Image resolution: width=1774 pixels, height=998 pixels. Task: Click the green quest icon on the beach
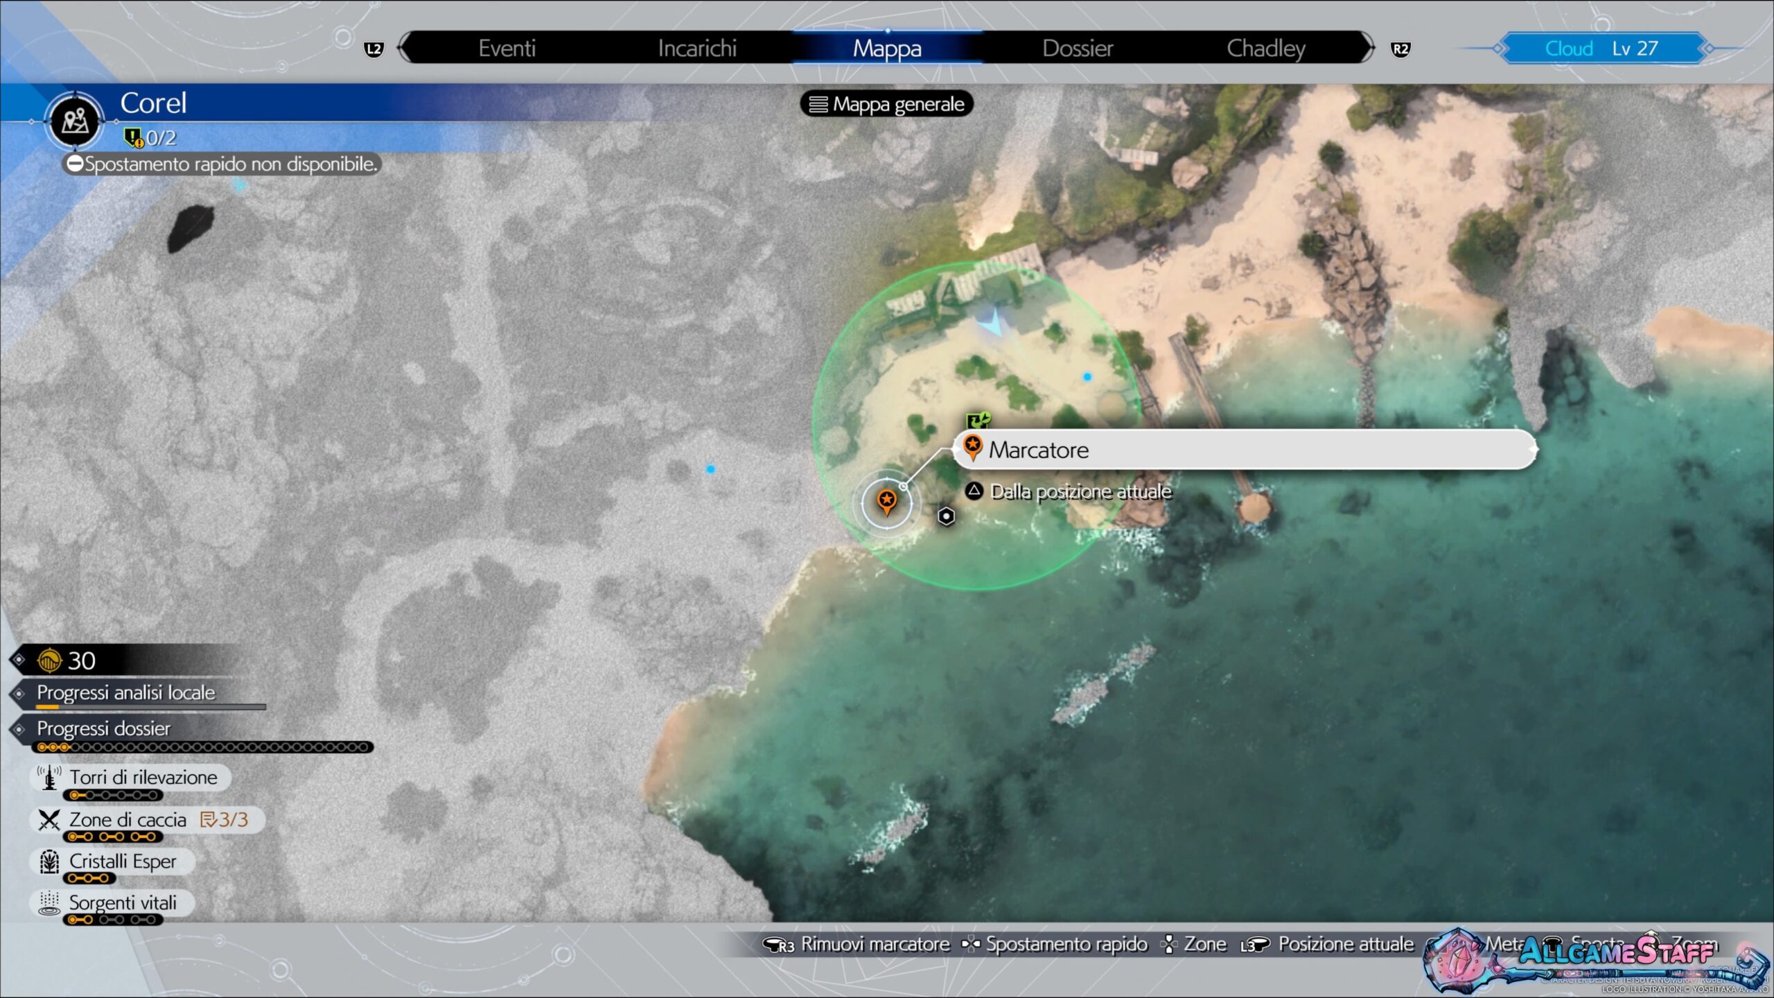pyautogui.click(x=978, y=420)
